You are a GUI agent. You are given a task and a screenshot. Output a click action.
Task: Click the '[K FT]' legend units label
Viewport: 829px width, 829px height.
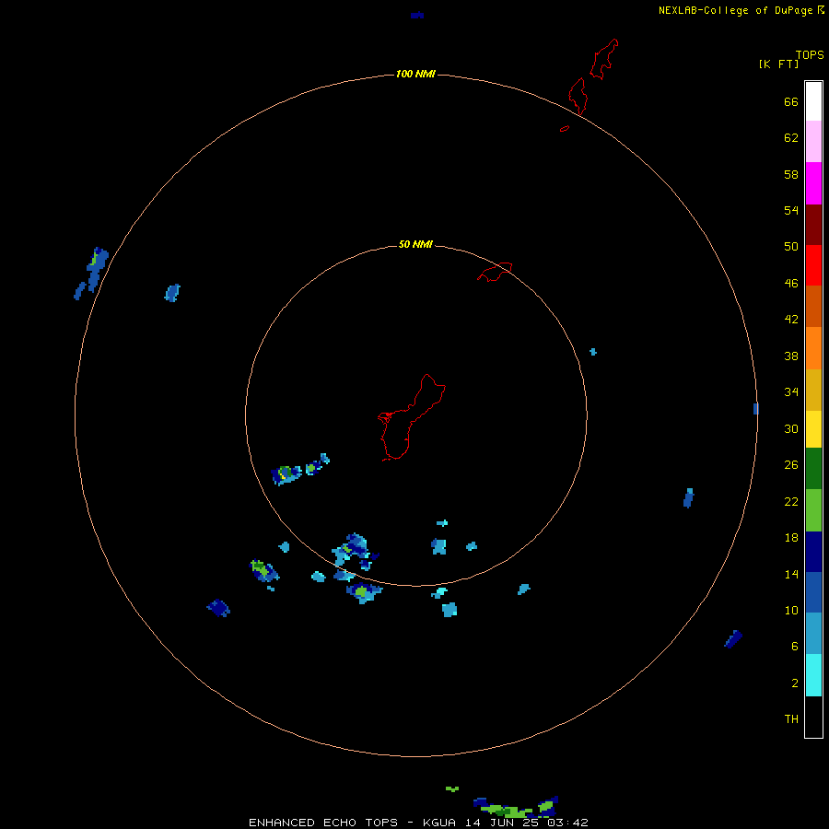pos(778,64)
